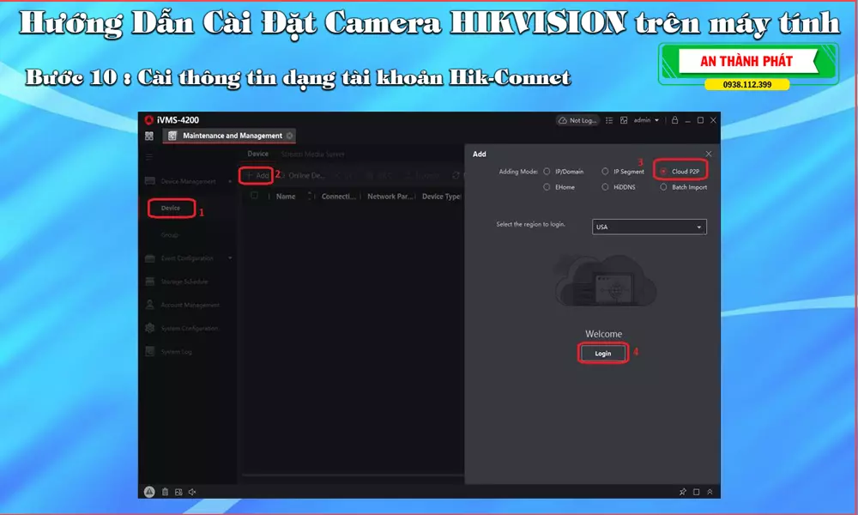Select Group in the sidebar
Image resolution: width=858 pixels, height=515 pixels.
pos(170,235)
